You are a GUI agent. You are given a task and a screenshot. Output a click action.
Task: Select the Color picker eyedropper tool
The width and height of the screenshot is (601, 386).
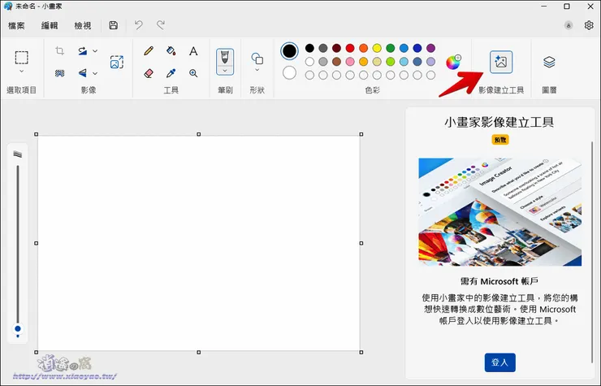[171, 73]
